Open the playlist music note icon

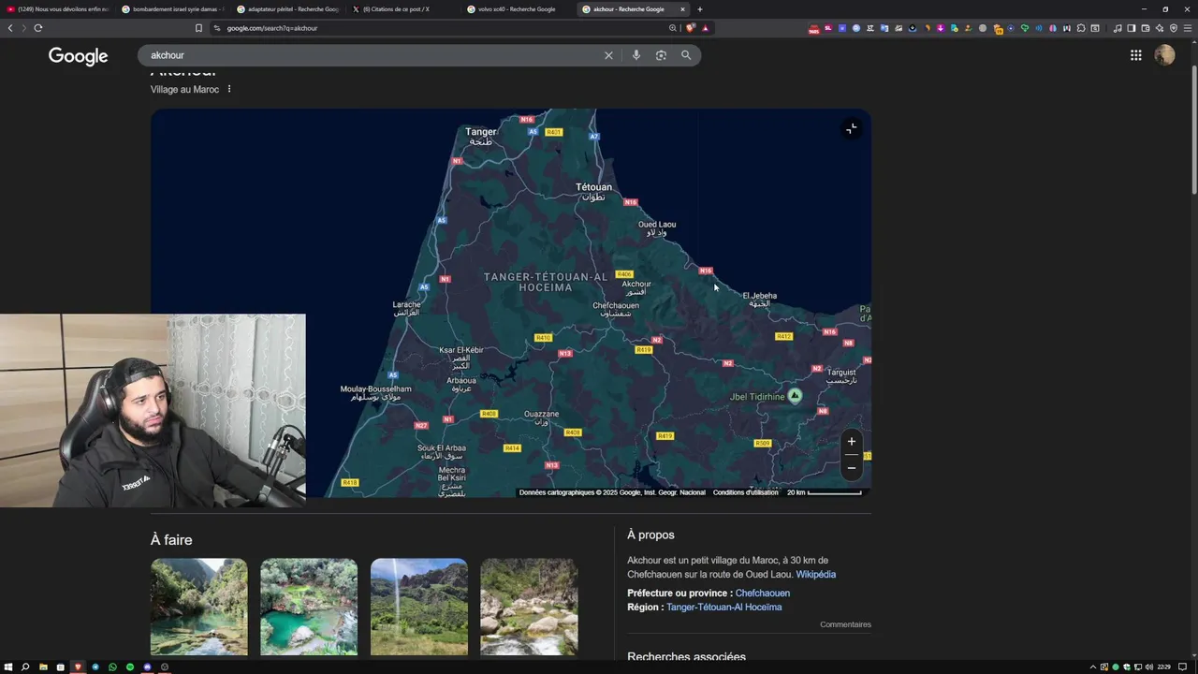point(1118,28)
